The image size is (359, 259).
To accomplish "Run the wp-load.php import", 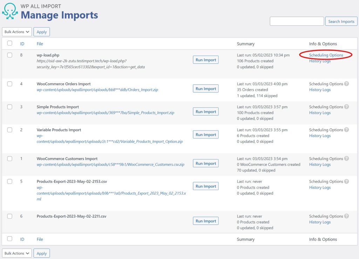I will [x=205, y=59].
